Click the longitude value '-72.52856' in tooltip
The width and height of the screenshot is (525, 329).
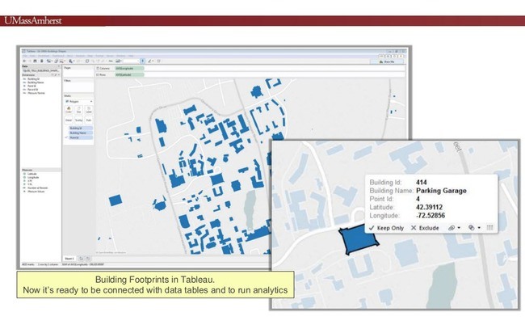coord(430,215)
